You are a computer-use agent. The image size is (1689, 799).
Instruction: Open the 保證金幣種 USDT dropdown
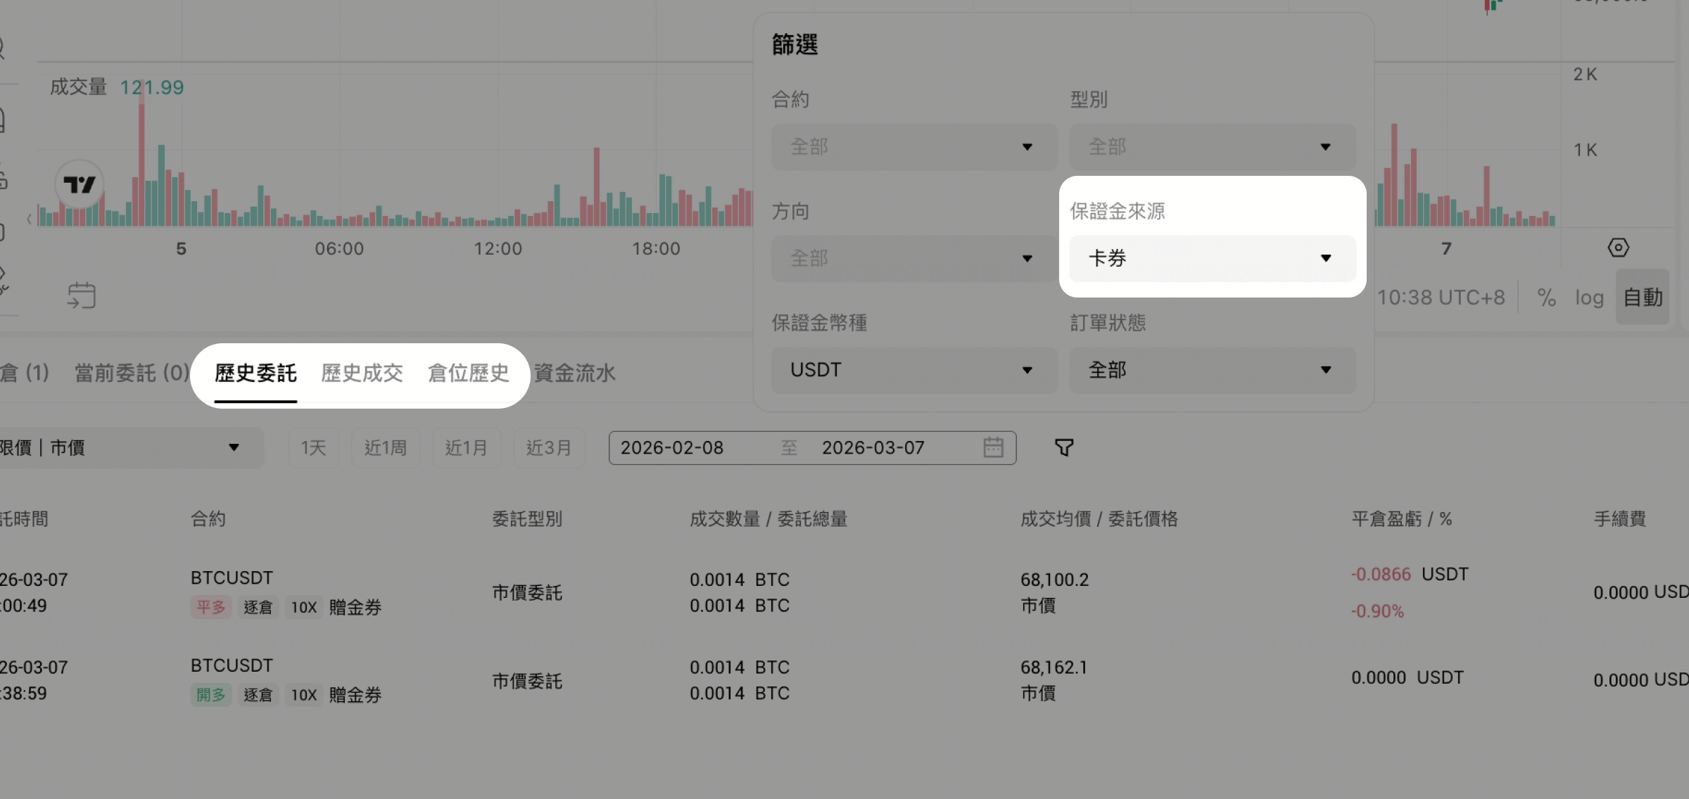913,370
